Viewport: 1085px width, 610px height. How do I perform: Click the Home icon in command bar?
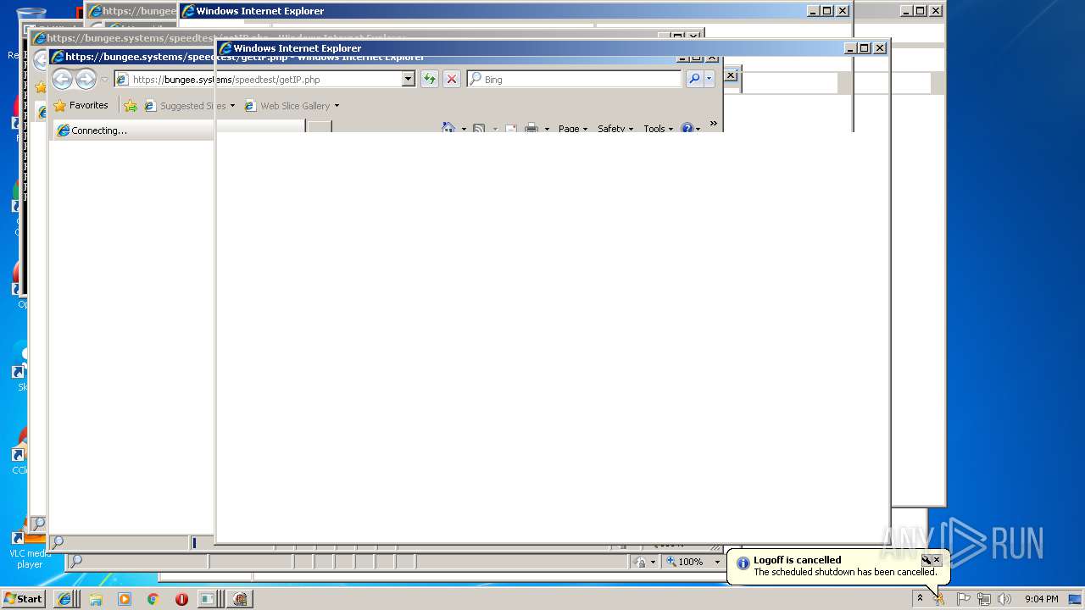pyautogui.click(x=448, y=128)
